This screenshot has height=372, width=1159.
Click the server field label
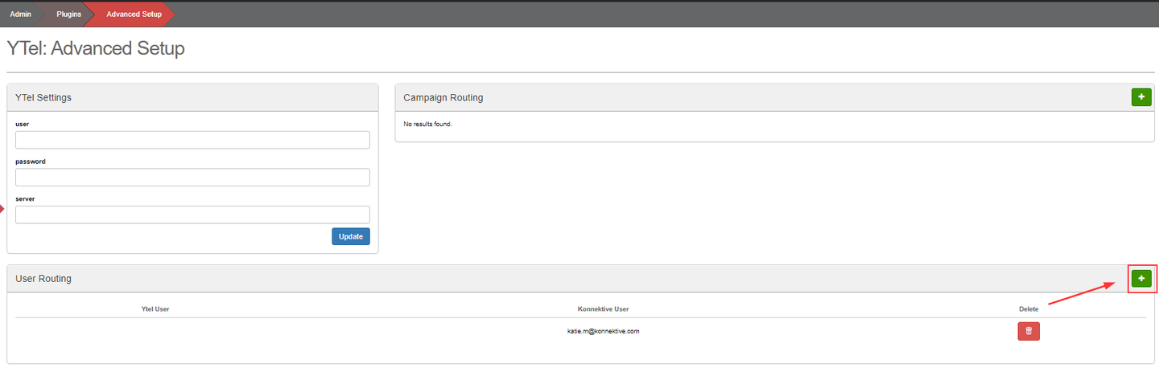26,198
